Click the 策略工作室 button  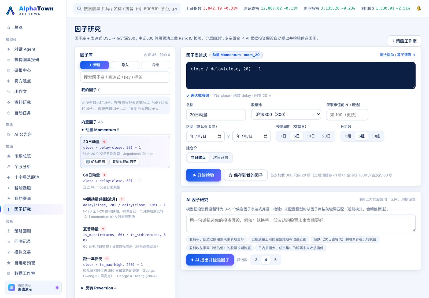point(404,41)
